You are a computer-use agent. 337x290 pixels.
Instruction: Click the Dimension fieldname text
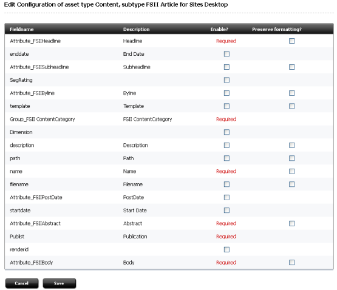(x=21, y=132)
